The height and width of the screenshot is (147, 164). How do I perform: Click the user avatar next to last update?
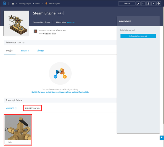coord(36,31)
